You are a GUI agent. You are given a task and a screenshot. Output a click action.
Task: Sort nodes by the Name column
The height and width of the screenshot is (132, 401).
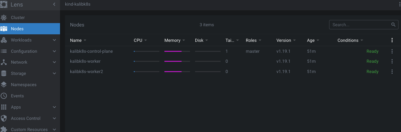tap(76, 40)
